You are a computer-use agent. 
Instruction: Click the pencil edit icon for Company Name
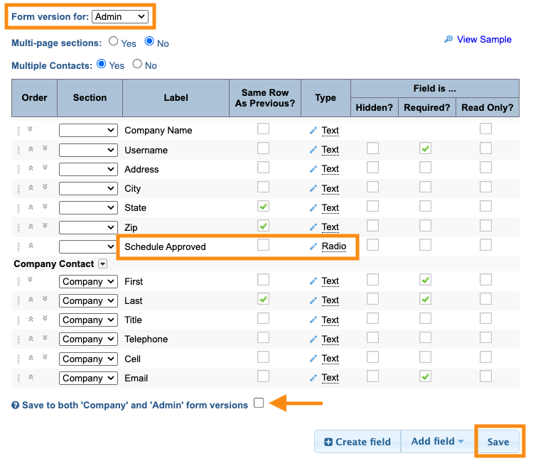pyautogui.click(x=313, y=131)
